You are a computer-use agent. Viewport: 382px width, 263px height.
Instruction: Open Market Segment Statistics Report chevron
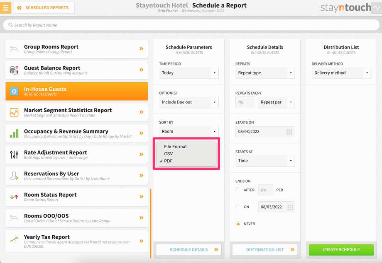point(141,112)
